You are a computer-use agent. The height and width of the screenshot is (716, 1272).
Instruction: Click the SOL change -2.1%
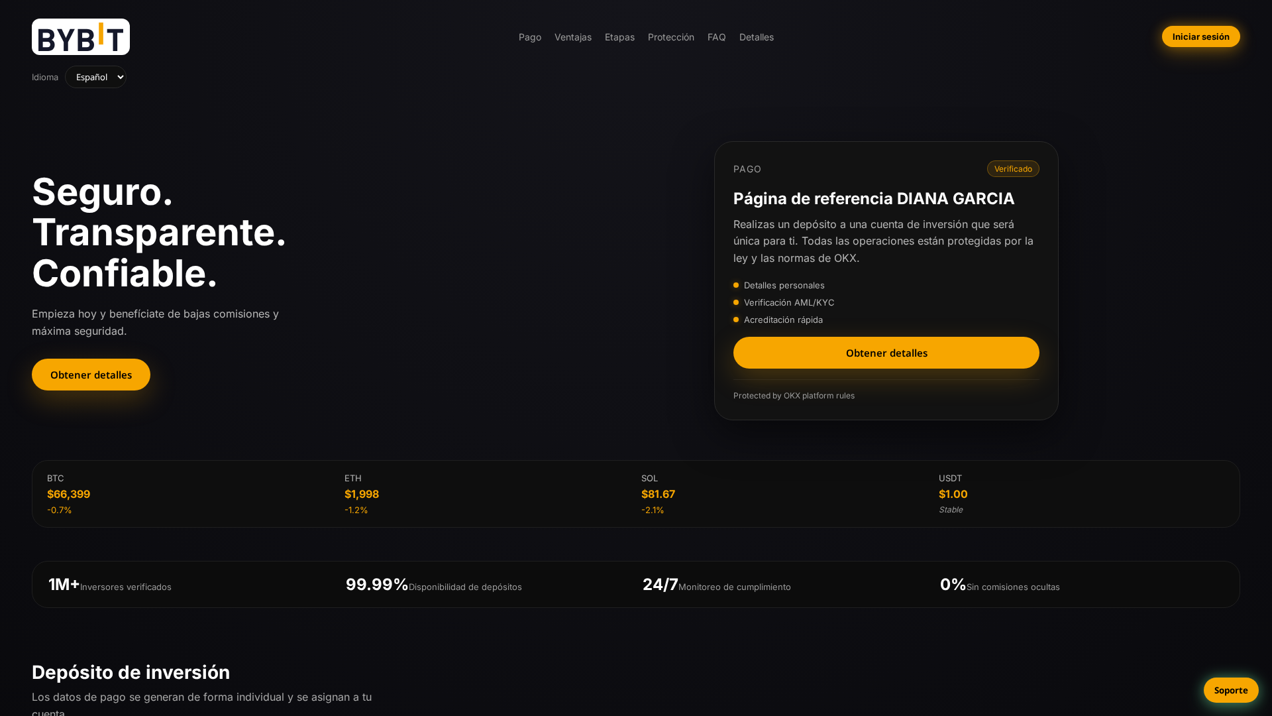653,510
